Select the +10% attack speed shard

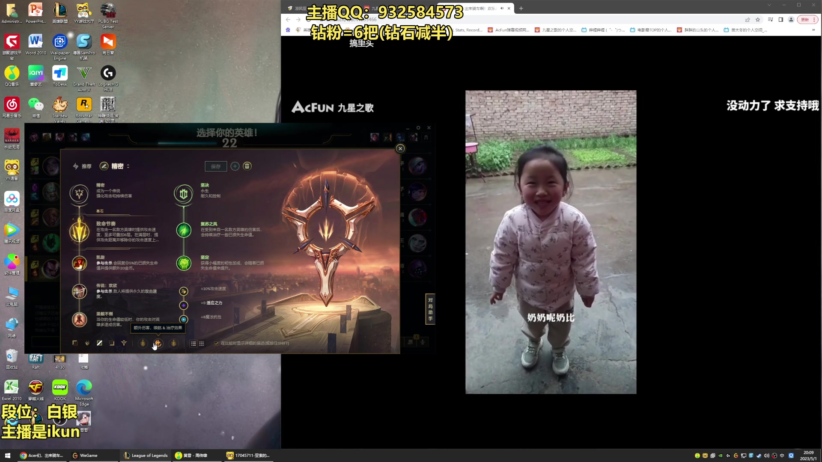pos(184,291)
